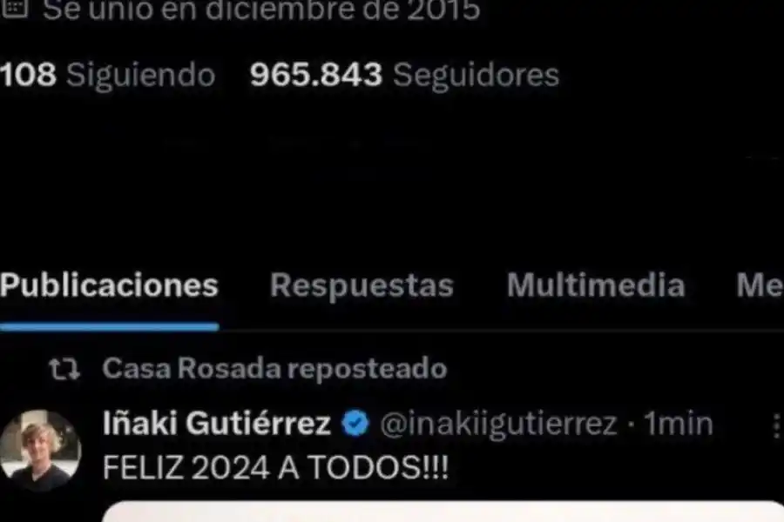Open the post's three-dot more menu
Viewport: 784px width, 522px height.
[776, 426]
